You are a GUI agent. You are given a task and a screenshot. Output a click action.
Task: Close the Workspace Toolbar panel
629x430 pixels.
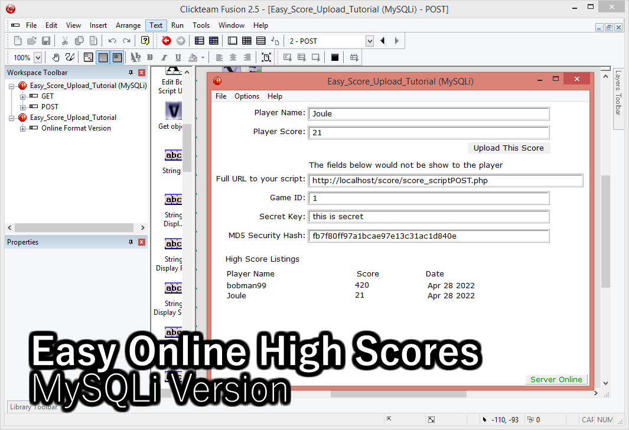142,73
